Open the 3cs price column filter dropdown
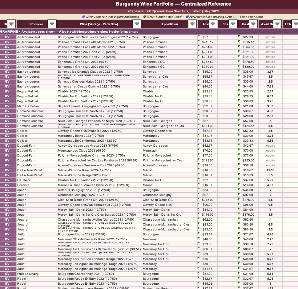Image resolution: width=298 pixels, height=289 pixels. [233, 24]
